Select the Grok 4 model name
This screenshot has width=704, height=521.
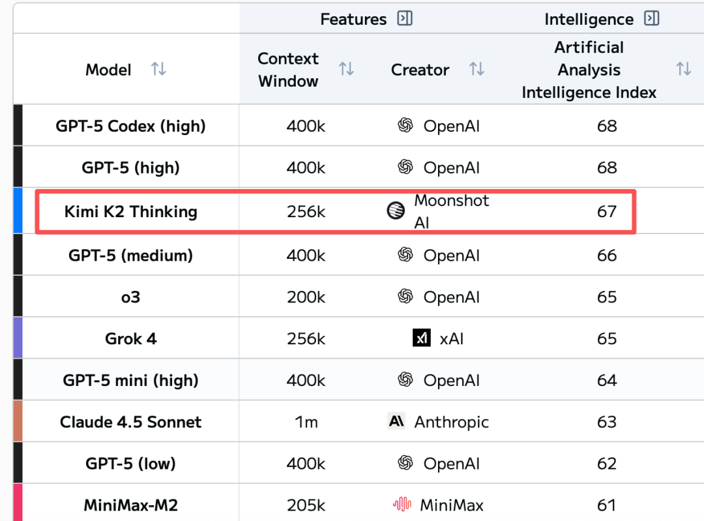(130, 338)
